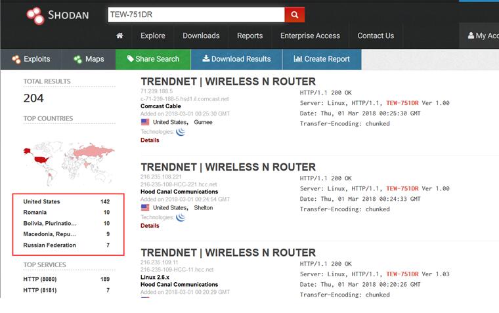This screenshot has width=499, height=313.
Task: Click the Download Results arrow icon
Action: [x=206, y=58]
